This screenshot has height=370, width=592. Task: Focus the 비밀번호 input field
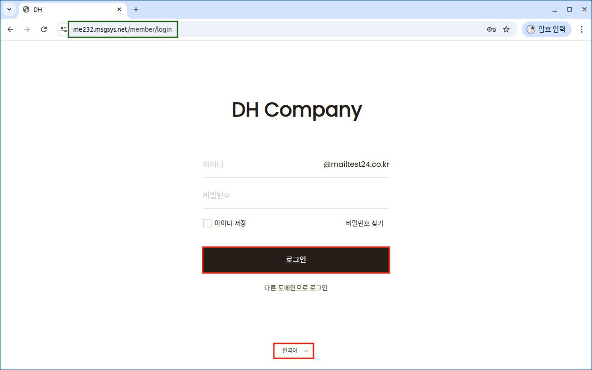tap(296, 195)
